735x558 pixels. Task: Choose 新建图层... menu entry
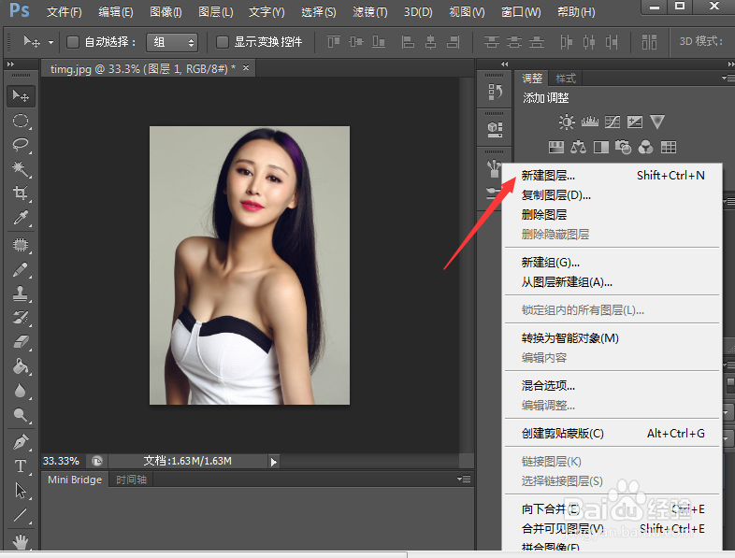tap(612, 176)
